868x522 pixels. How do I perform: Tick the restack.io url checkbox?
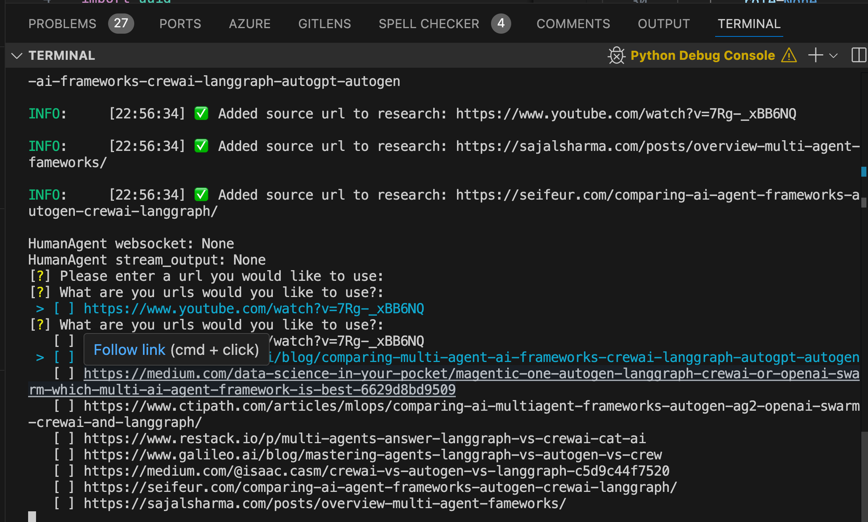[64, 438]
